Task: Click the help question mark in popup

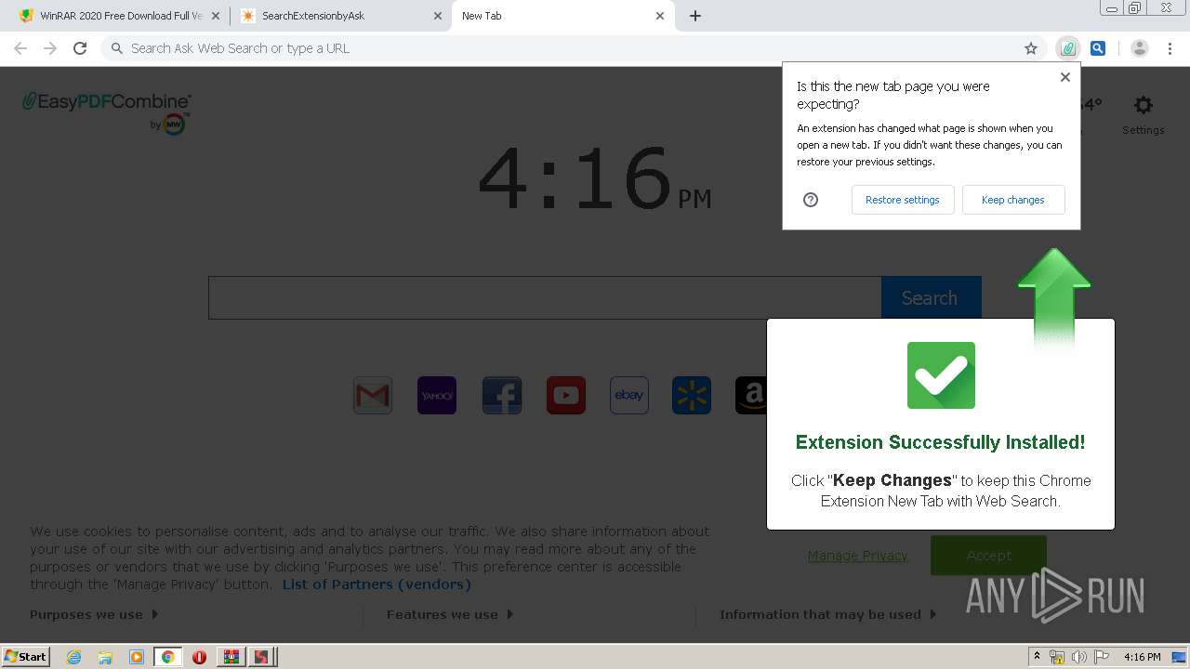Action: [x=811, y=200]
